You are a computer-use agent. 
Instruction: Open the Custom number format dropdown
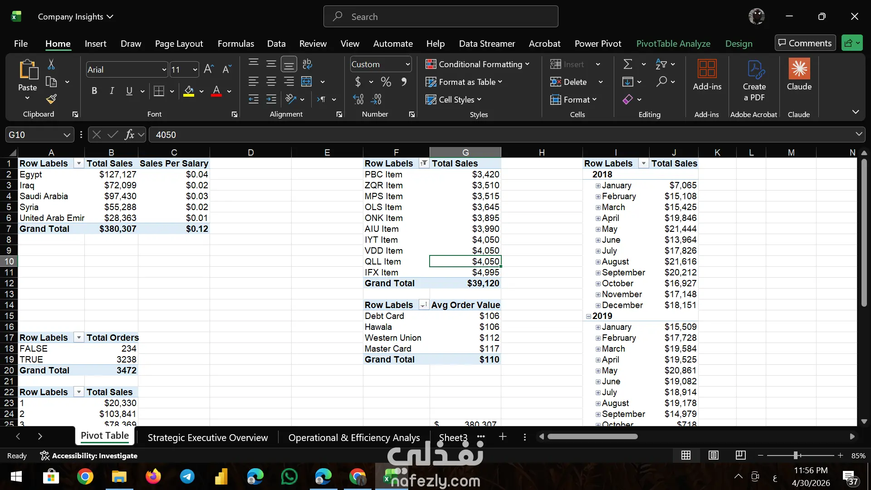click(408, 64)
